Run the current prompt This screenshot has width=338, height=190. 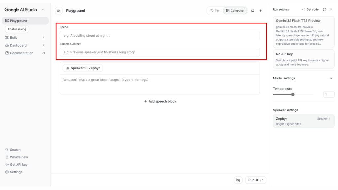[255, 180]
